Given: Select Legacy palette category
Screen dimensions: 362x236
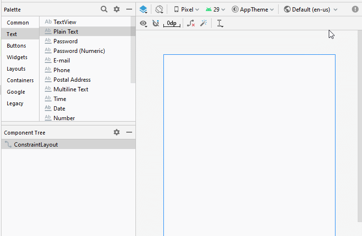Looking at the screenshot, I should 20,103.
